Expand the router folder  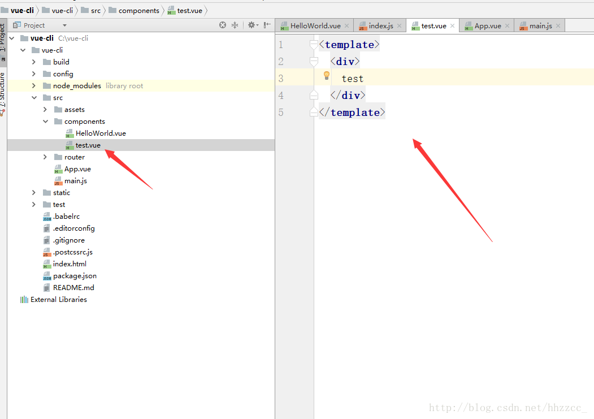click(x=45, y=157)
